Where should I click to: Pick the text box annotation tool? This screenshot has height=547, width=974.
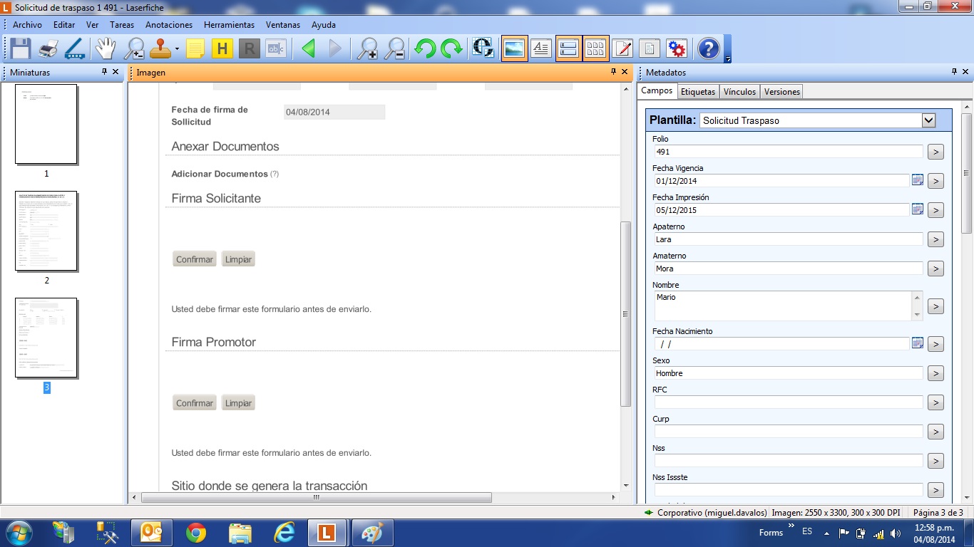click(x=275, y=48)
